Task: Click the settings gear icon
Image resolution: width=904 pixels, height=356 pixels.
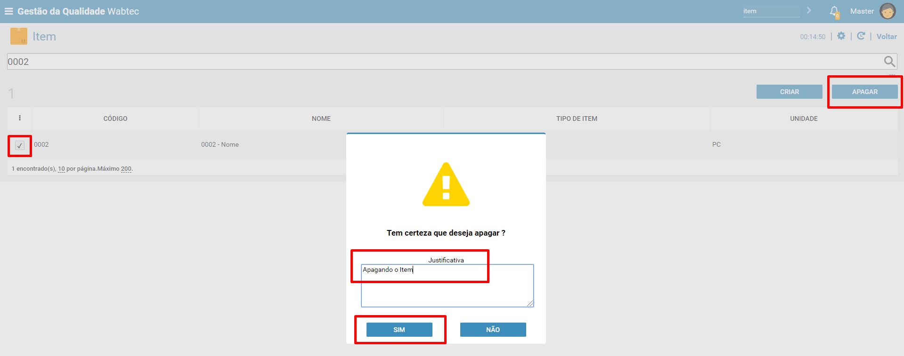Action: click(841, 36)
